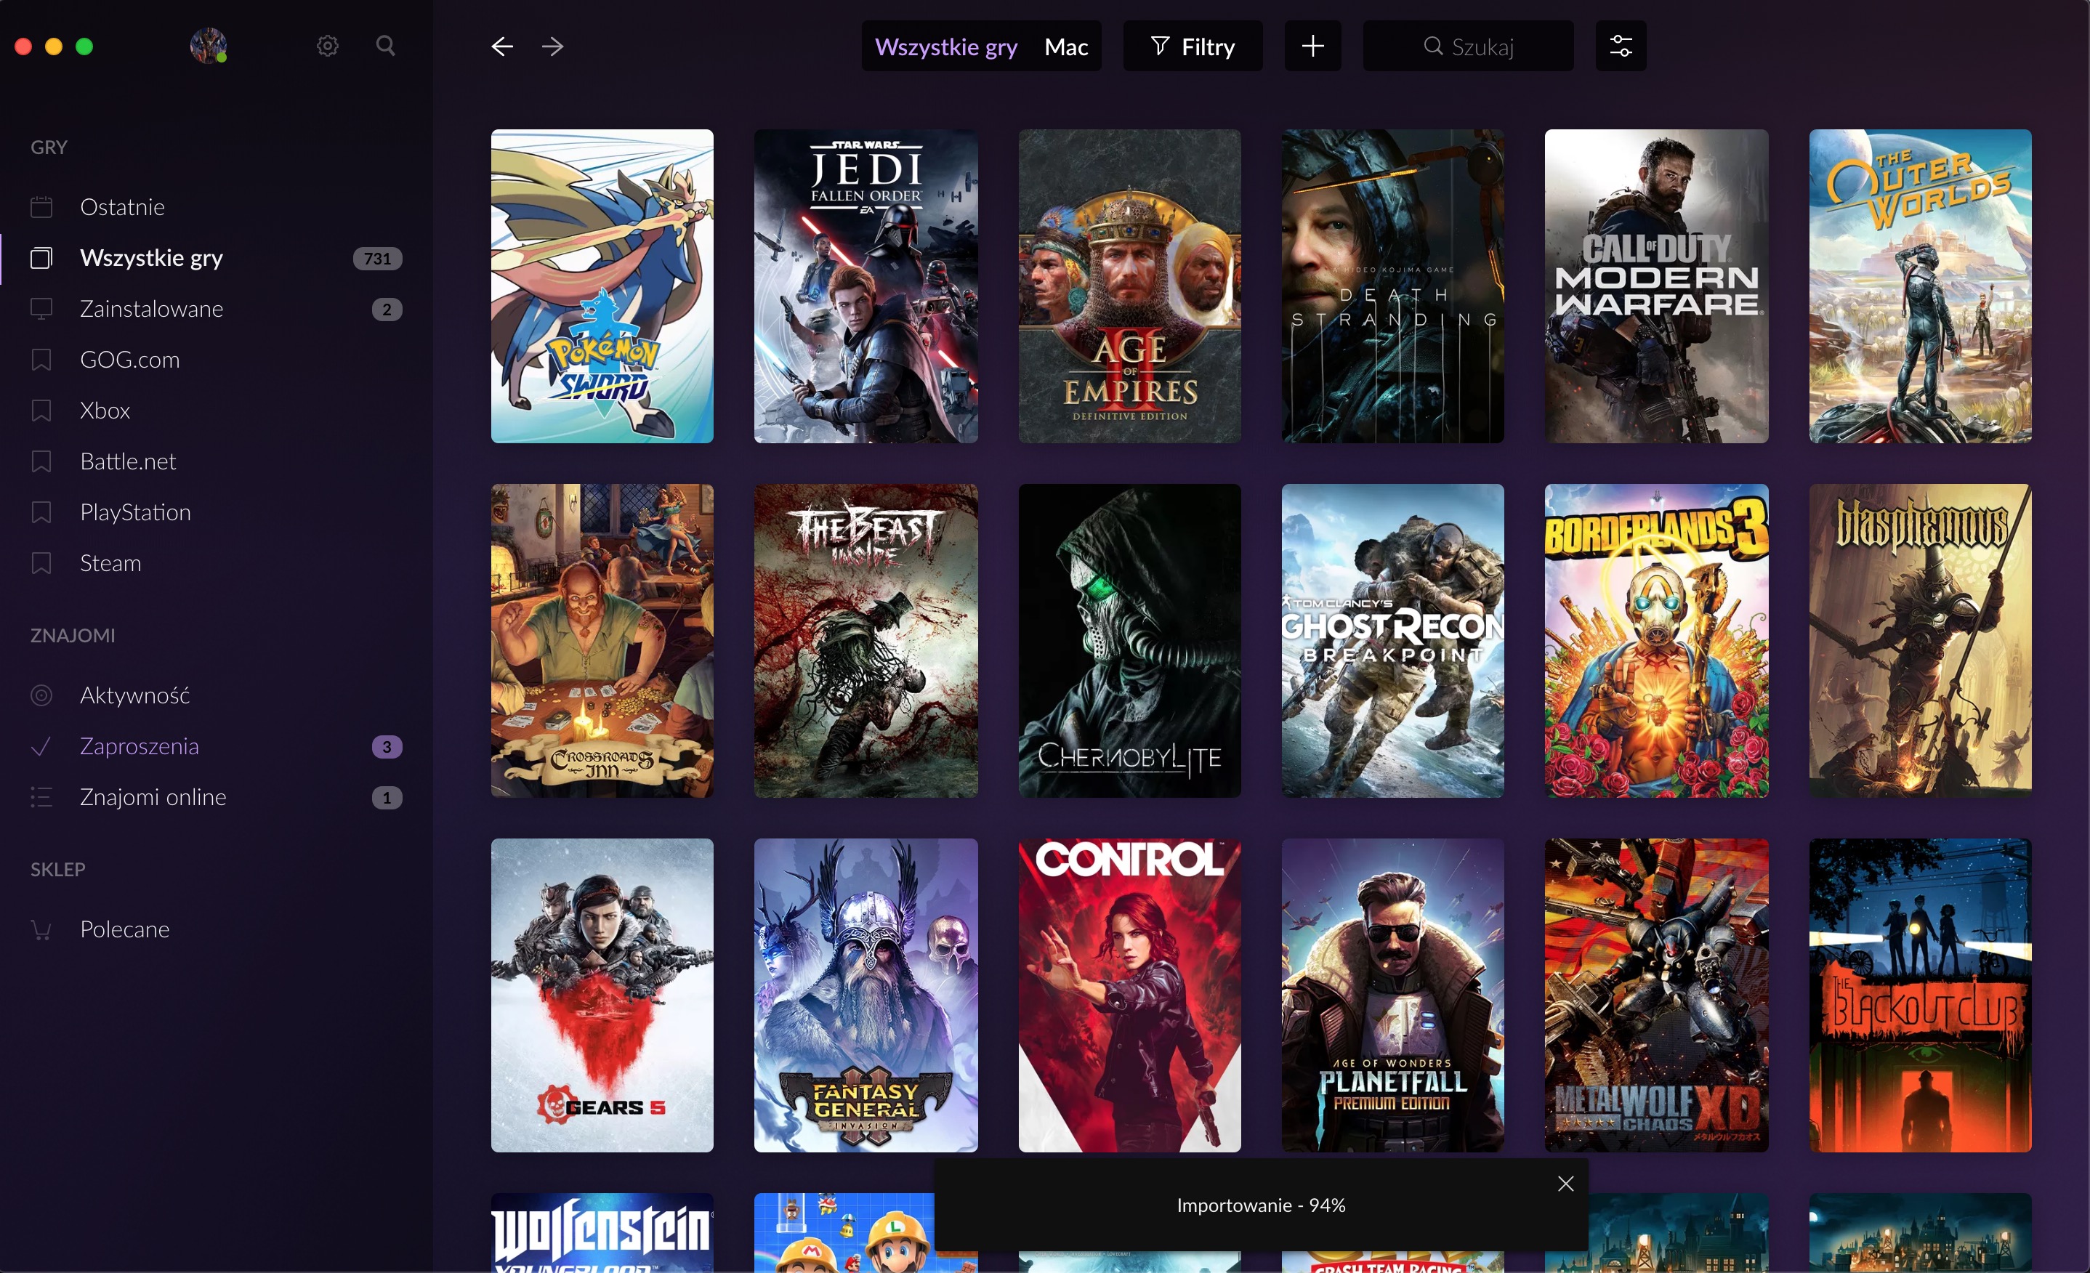Image resolution: width=2090 pixels, height=1273 pixels.
Task: Open Gears 5 game cover
Action: 602,995
